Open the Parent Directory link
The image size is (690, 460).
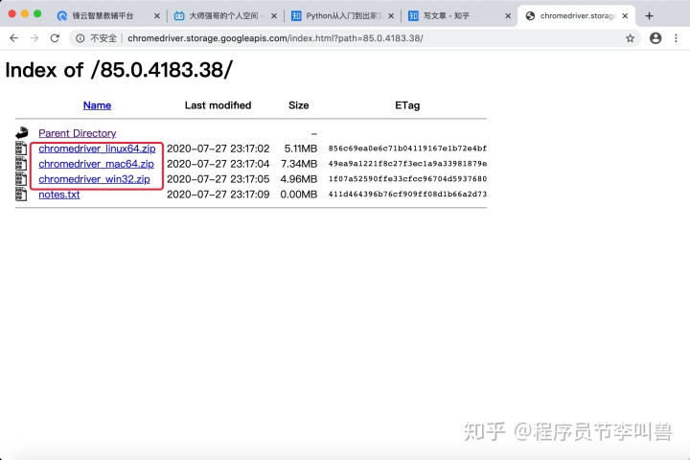click(x=78, y=133)
